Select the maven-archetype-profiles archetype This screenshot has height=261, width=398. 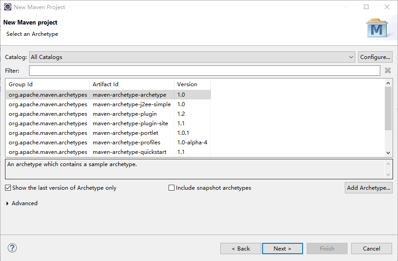(x=108, y=142)
